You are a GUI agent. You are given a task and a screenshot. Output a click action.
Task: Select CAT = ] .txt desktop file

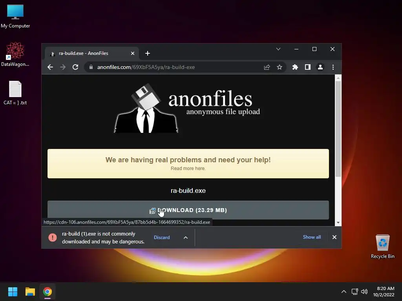[x=15, y=92]
